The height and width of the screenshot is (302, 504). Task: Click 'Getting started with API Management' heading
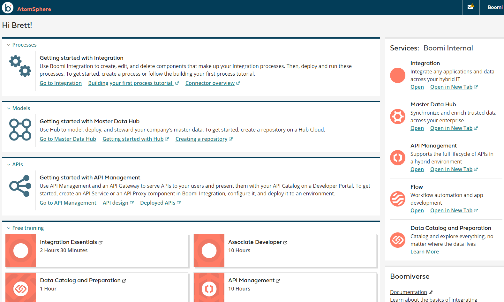tap(90, 177)
